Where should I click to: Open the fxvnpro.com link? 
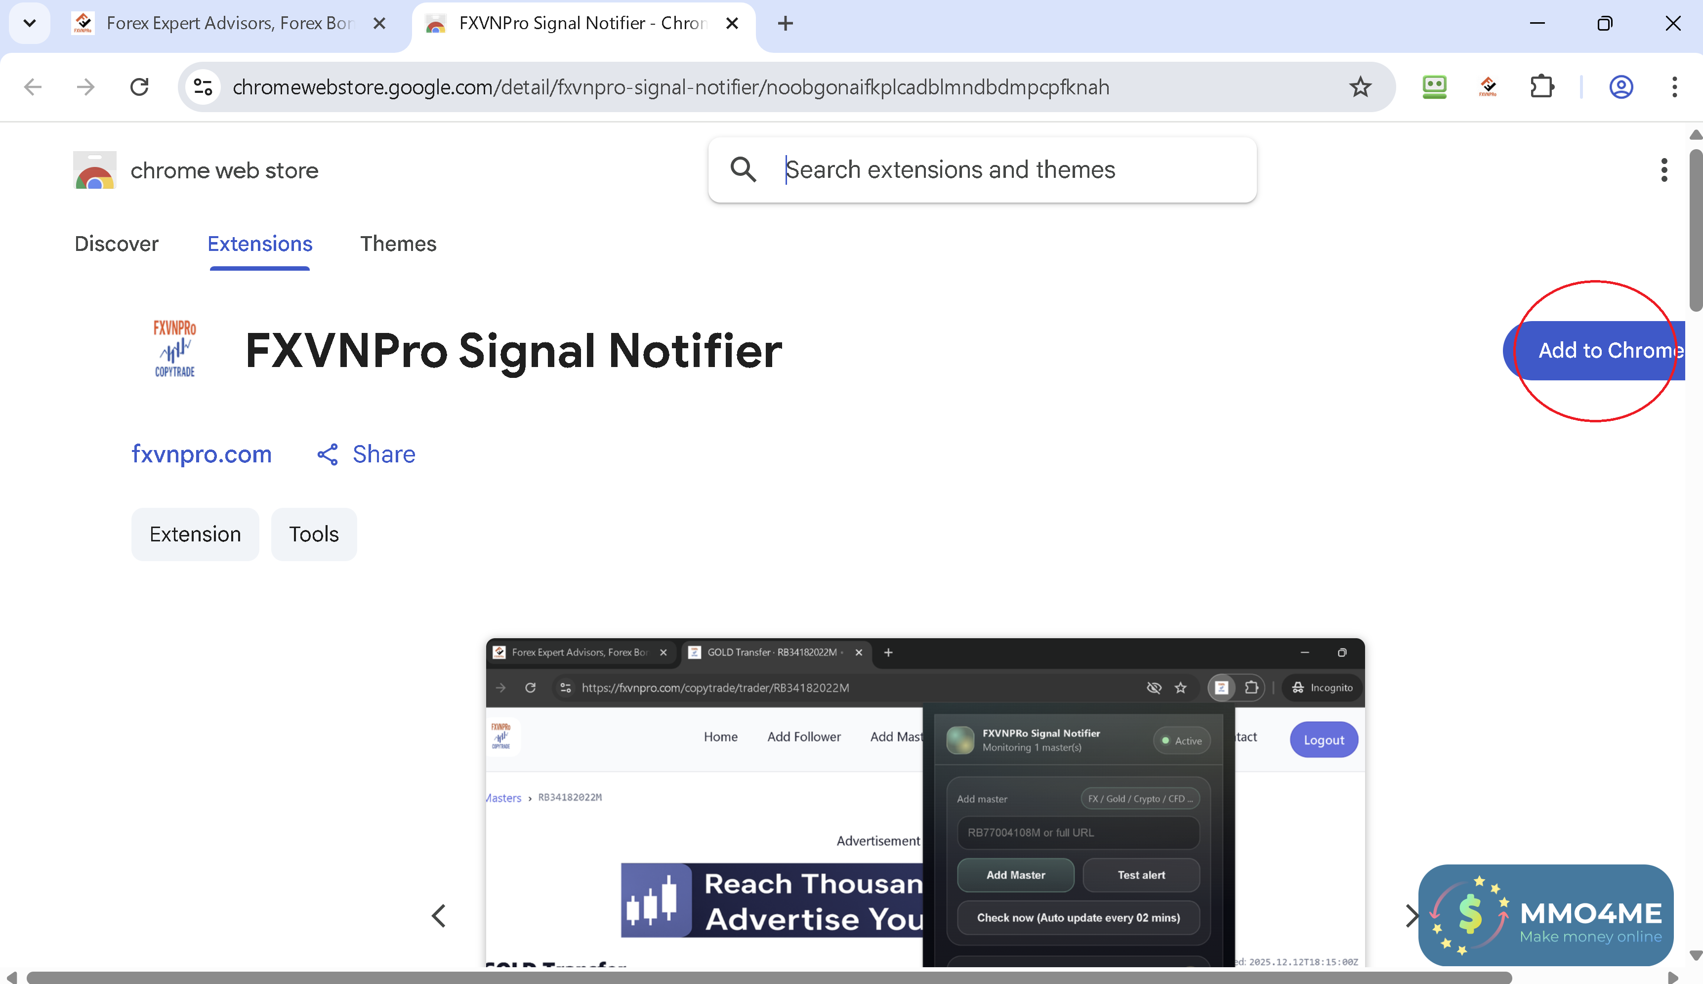(202, 454)
